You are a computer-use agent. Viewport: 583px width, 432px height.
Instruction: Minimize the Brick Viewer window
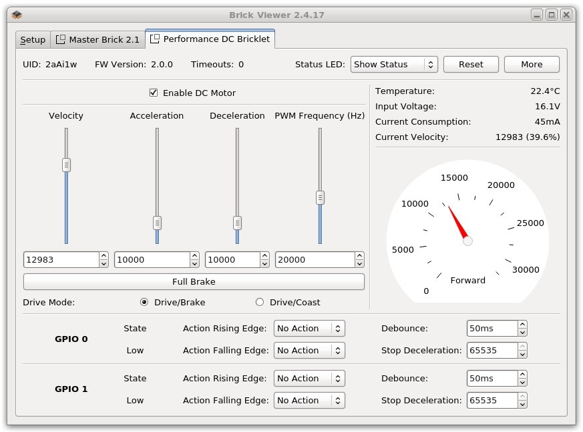point(536,15)
